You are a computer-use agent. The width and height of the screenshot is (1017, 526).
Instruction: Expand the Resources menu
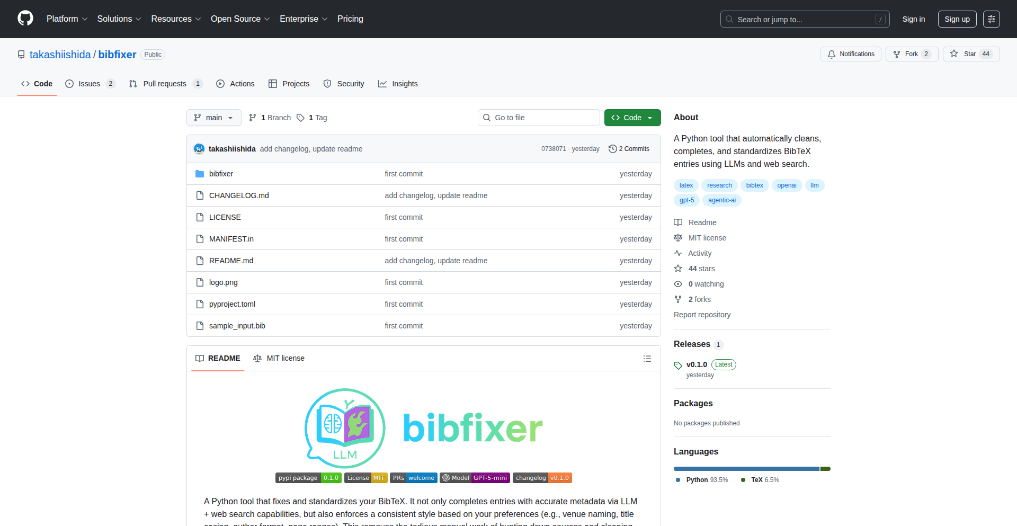(x=176, y=19)
